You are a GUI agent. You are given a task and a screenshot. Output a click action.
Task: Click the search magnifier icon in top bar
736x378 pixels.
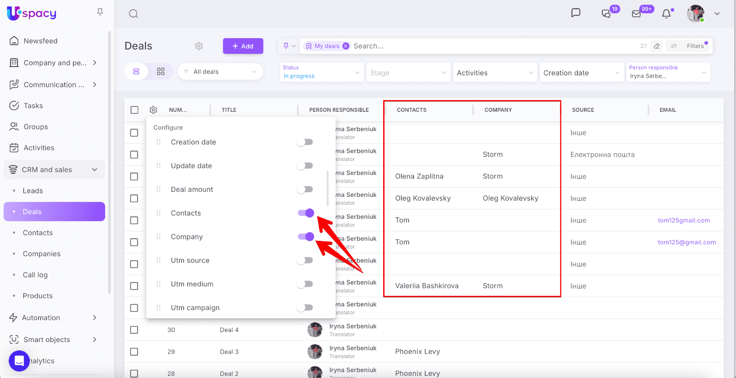click(x=133, y=14)
